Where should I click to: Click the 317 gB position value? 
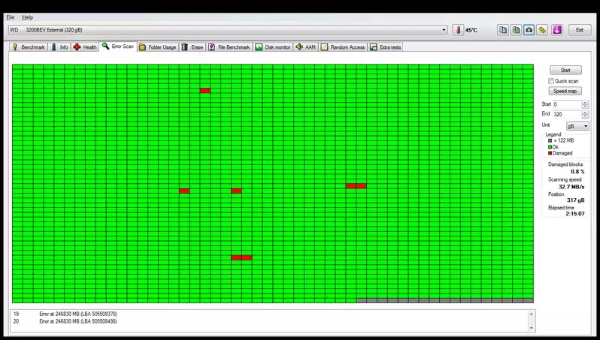pyautogui.click(x=575, y=200)
